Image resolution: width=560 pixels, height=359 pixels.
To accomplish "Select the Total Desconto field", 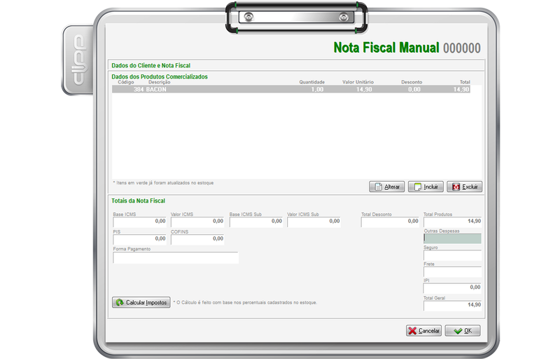I will click(389, 222).
